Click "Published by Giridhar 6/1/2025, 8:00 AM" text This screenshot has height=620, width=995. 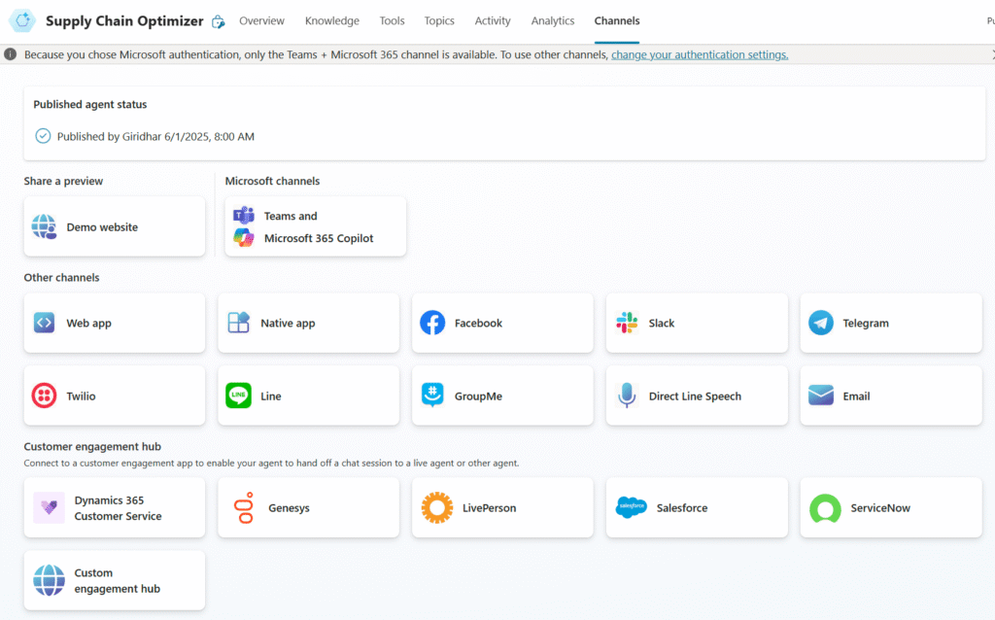click(x=155, y=136)
